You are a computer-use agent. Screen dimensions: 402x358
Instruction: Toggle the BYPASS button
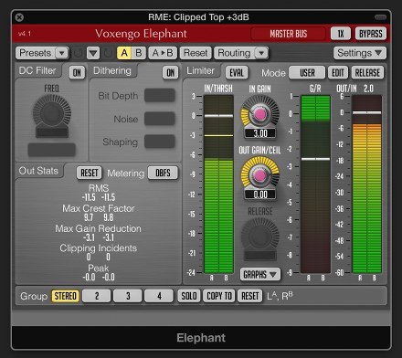[x=371, y=34]
